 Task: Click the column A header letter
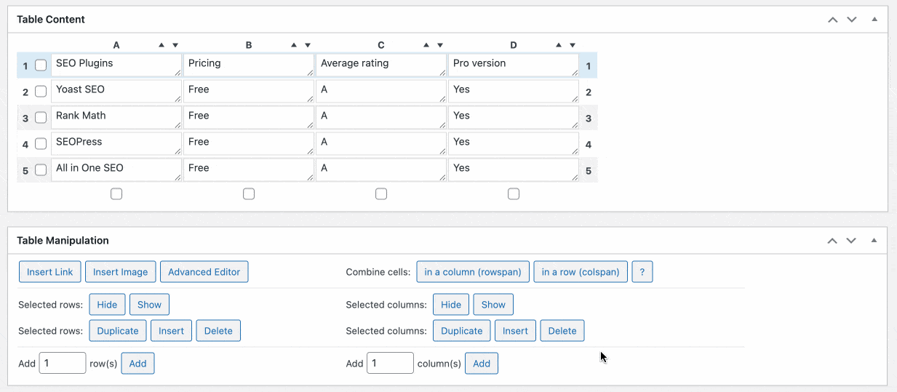tap(116, 45)
